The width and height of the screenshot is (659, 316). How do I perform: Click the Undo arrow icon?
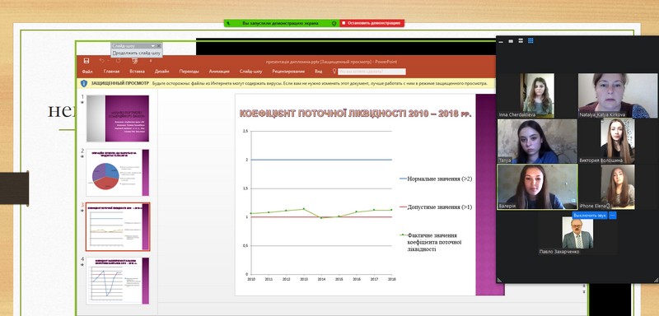(102, 61)
